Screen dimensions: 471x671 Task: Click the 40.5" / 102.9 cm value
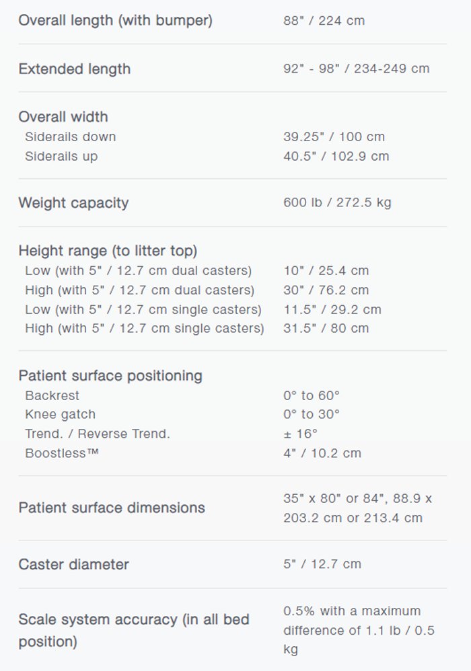coord(336,156)
